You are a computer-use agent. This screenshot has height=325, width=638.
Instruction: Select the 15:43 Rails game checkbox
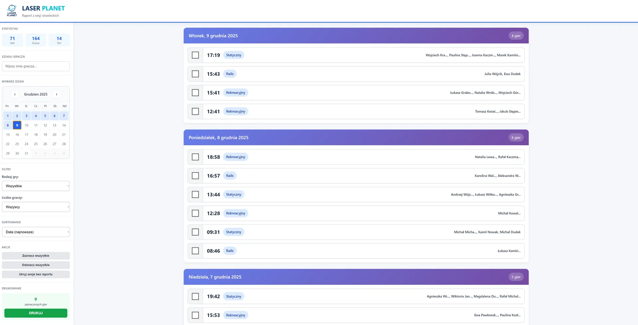[x=195, y=74]
